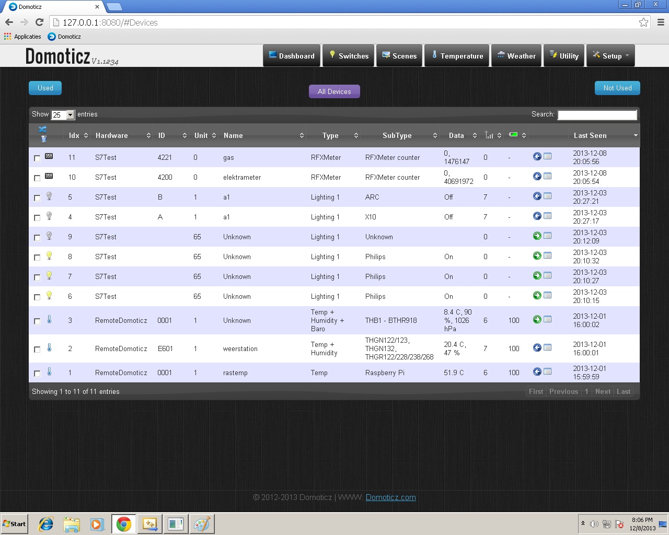669x535 pixels.
Task: Click the Next pagination button
Action: pos(603,391)
